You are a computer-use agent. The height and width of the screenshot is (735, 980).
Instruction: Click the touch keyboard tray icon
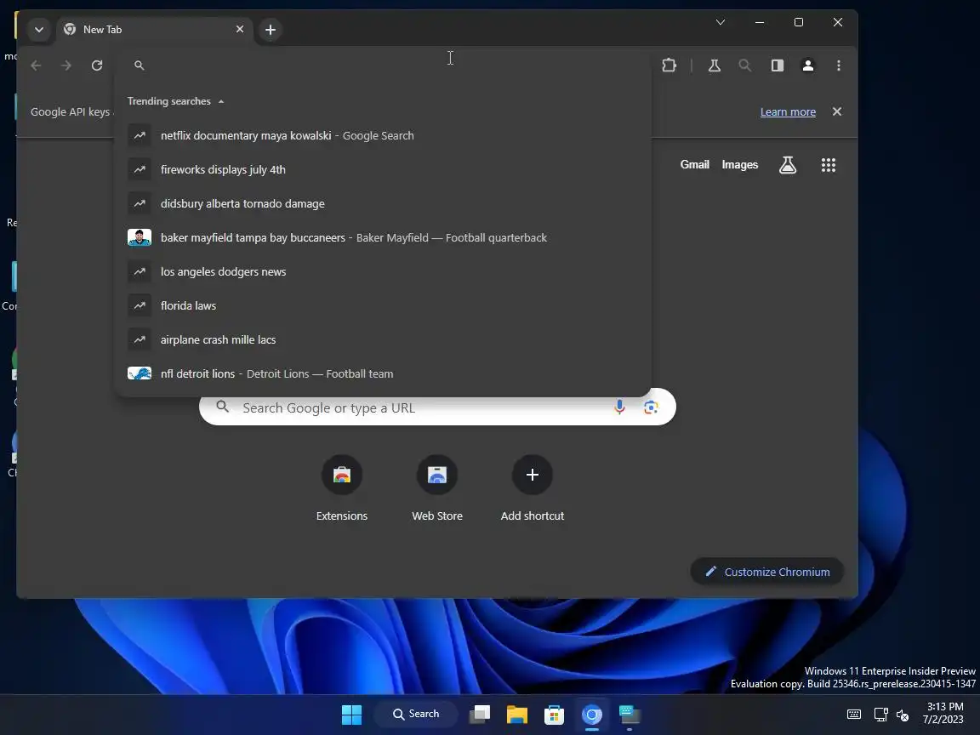854,715
